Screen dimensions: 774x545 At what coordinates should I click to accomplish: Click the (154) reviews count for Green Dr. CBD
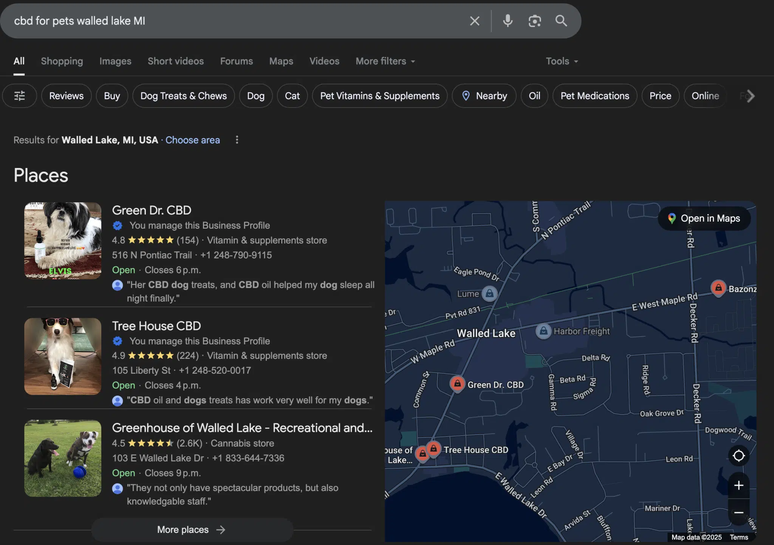click(x=187, y=240)
